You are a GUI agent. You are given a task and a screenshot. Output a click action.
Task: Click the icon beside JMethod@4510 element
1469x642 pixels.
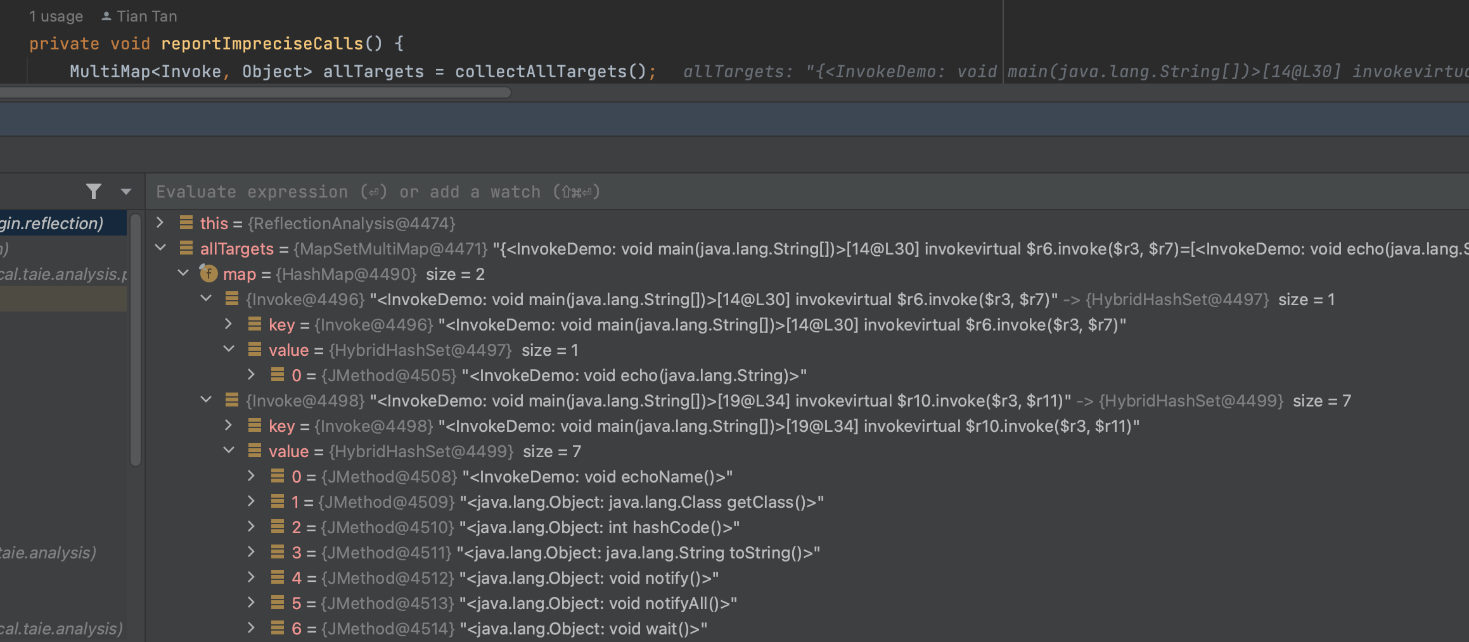click(x=278, y=526)
